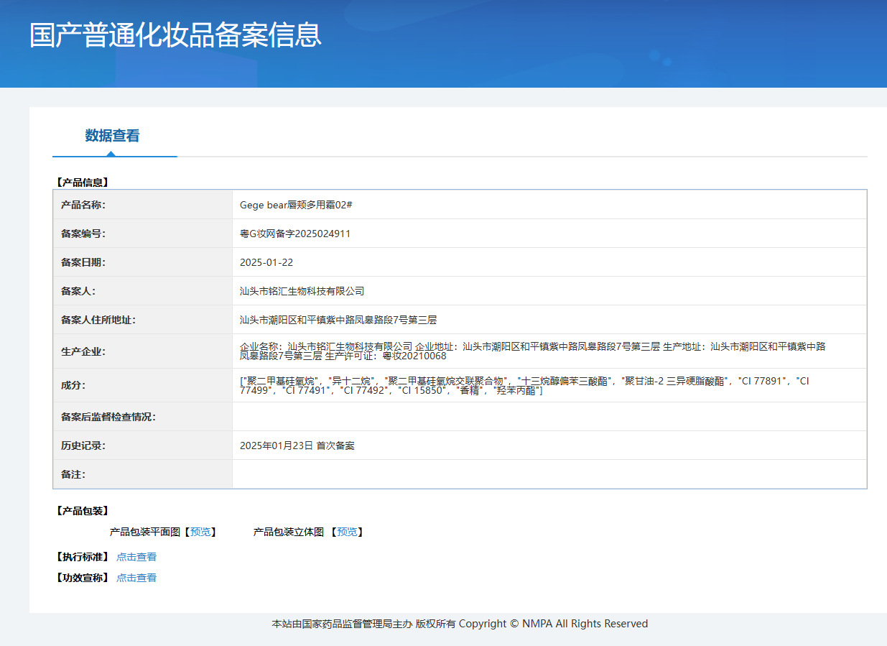Click the NMPA copyright footer text
Image resolution: width=887 pixels, height=646 pixels.
point(460,624)
